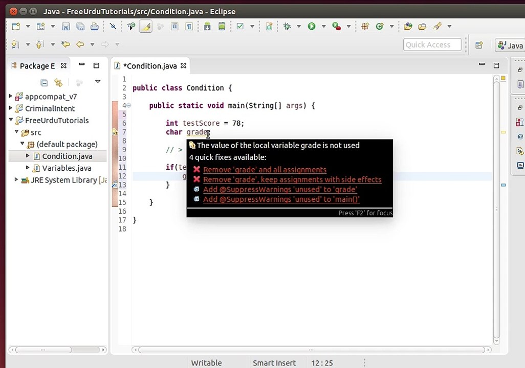The width and height of the screenshot is (525, 368).
Task: Click the Save disk icon
Action: tap(65, 26)
